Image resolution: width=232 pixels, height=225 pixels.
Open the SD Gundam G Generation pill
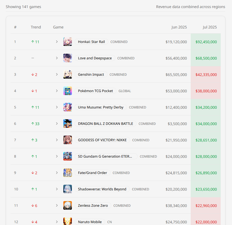click(x=106, y=156)
